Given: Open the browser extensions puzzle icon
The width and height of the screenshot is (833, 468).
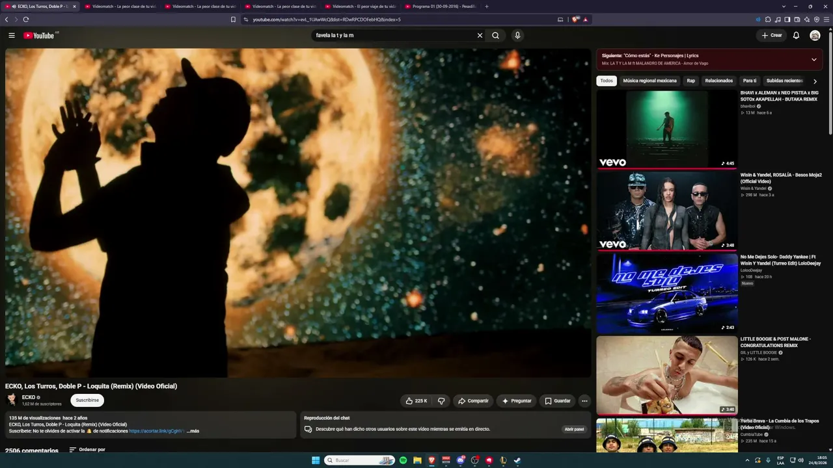Looking at the screenshot, I should point(768,19).
